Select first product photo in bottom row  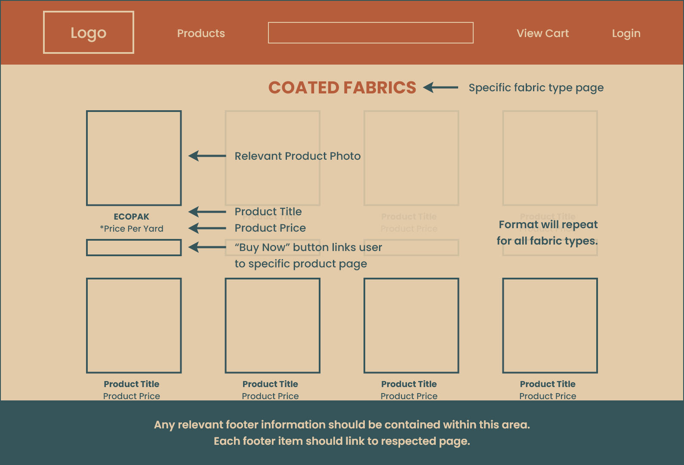[134, 325]
